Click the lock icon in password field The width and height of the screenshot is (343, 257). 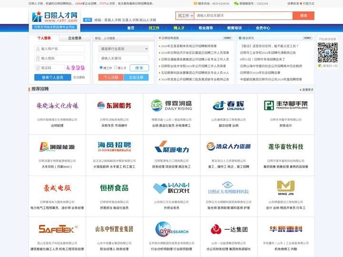[x=38, y=59]
